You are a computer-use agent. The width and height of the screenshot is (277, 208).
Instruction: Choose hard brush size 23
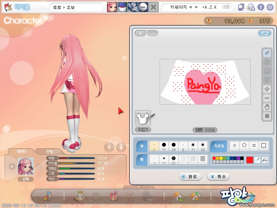[174, 146]
